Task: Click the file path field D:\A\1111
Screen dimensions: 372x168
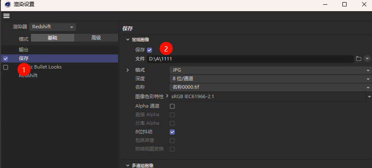Action: 250,59
